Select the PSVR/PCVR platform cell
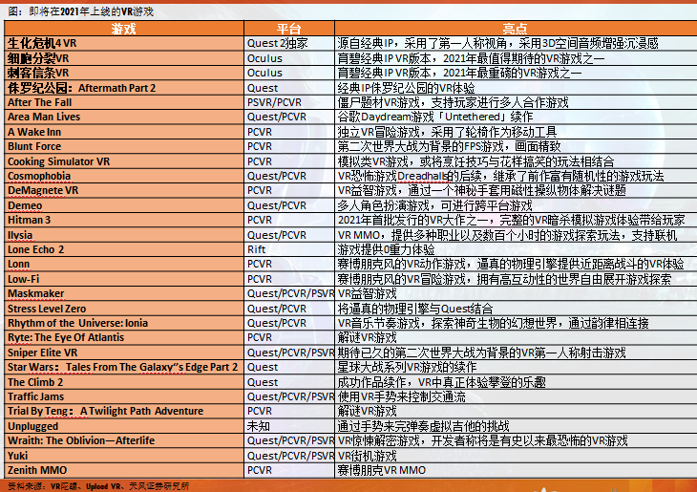This screenshot has width=697, height=492. point(289,102)
